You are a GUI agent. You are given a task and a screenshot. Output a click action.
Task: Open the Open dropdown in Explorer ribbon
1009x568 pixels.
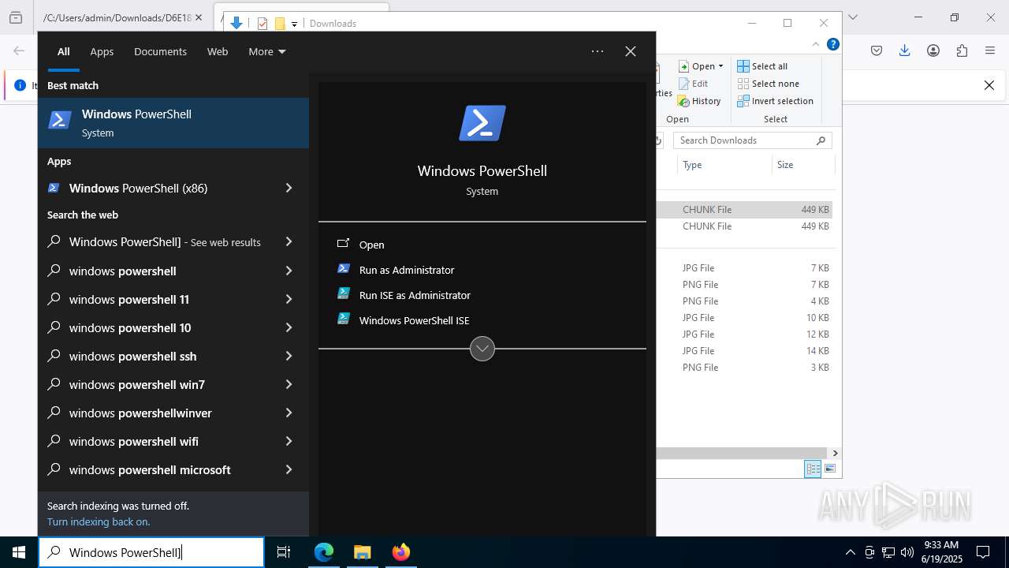701,66
